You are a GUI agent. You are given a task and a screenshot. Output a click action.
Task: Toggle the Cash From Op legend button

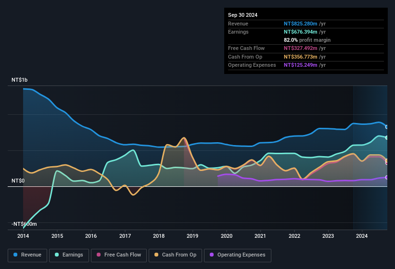[175, 255]
